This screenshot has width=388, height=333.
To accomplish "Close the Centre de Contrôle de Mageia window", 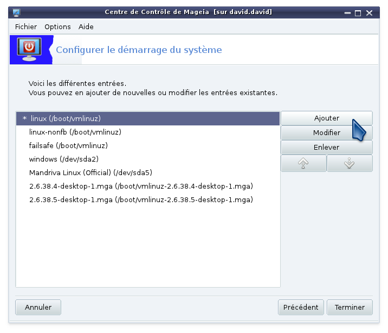I will pyautogui.click(x=369, y=13).
